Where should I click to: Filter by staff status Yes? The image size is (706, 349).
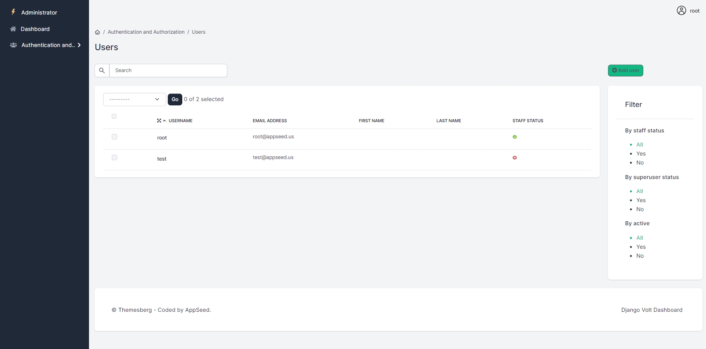click(x=641, y=154)
